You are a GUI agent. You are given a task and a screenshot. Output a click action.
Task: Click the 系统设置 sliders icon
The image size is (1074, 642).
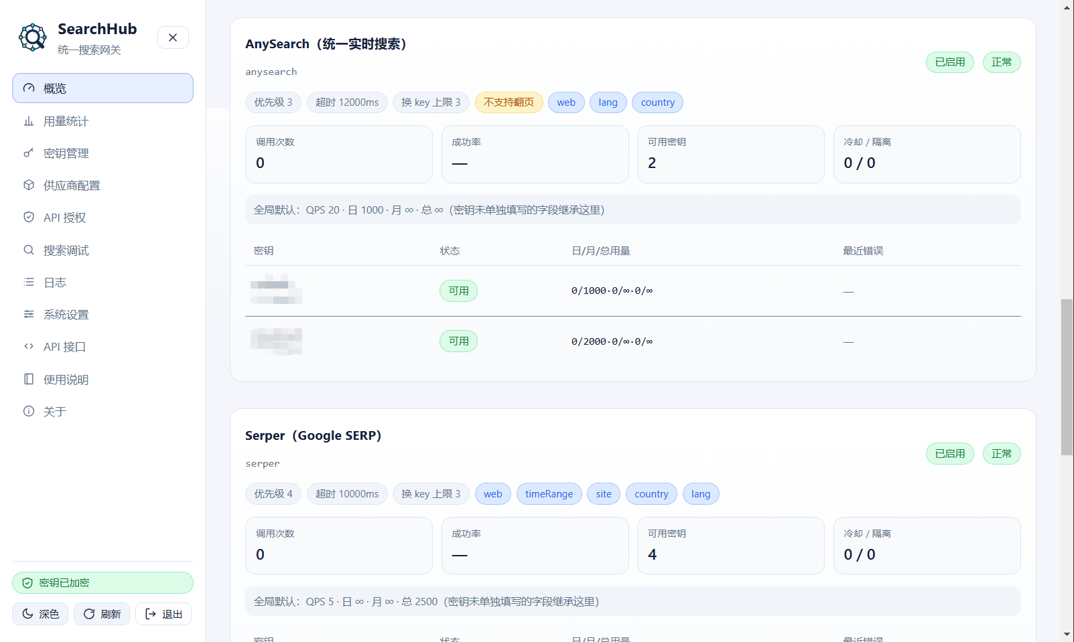coord(29,315)
